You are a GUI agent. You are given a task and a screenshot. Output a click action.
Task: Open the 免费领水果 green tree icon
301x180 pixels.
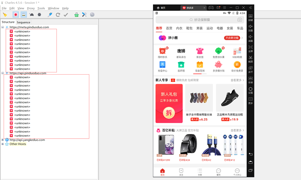tap(218, 52)
